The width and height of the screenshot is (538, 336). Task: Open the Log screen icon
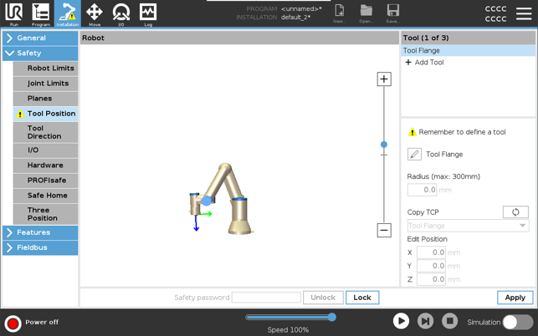click(x=148, y=13)
